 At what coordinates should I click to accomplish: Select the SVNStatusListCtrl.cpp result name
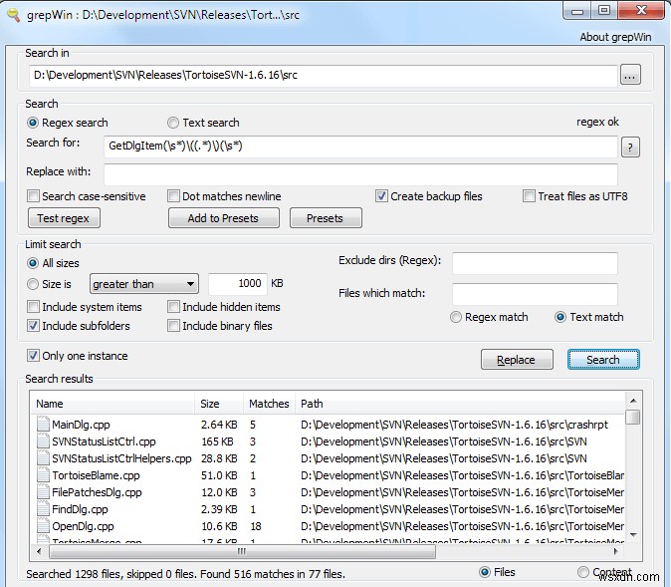pyautogui.click(x=104, y=441)
